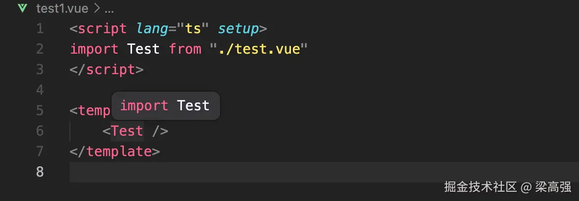Click the opening script tag name

(x=102, y=29)
